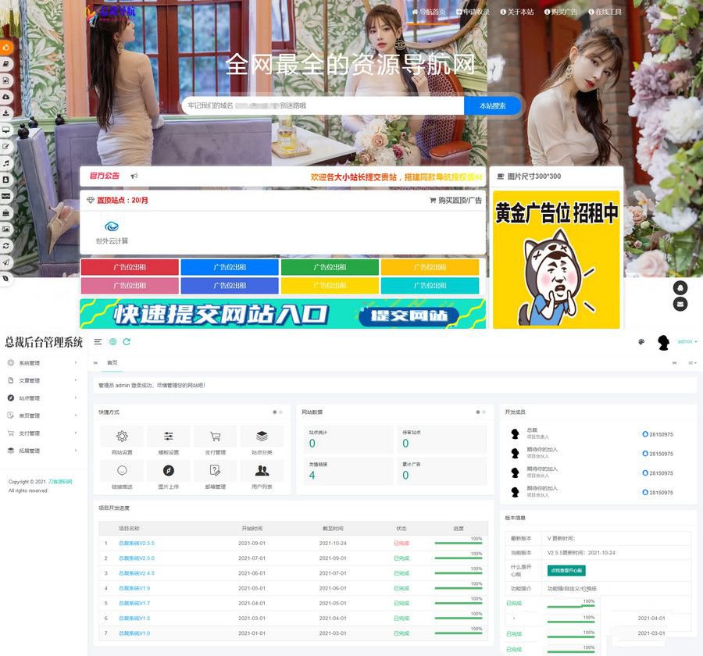Select the 用户列表 users icon
703x656 pixels.
coord(261,471)
